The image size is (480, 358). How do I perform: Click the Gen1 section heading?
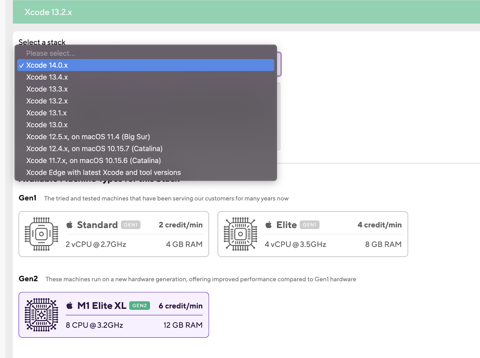coord(27,198)
